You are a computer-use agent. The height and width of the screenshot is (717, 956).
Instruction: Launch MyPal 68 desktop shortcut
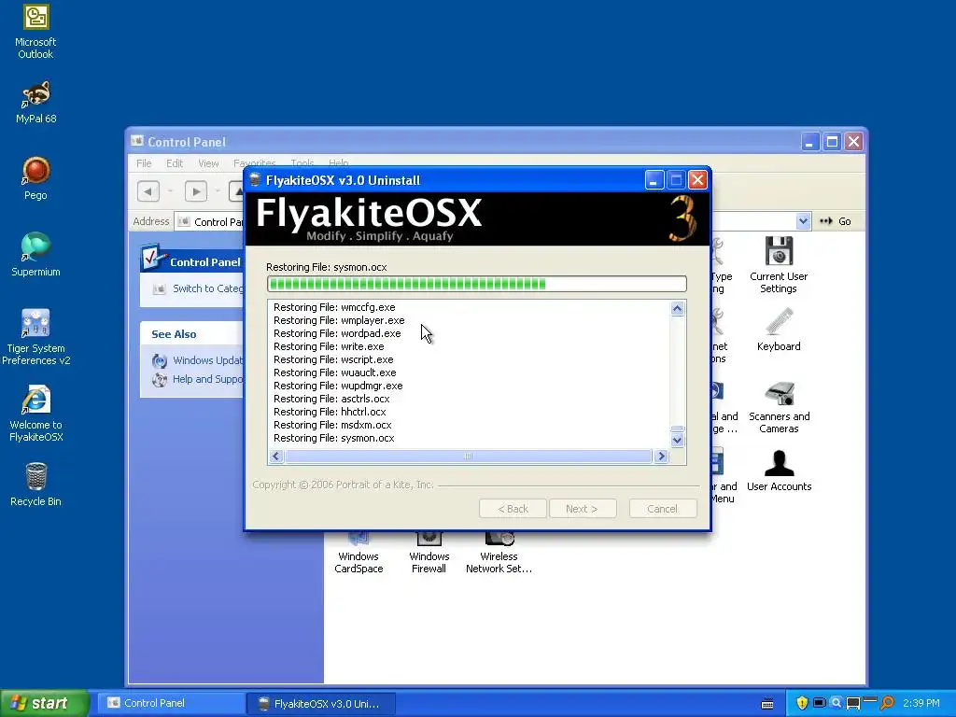pyautogui.click(x=35, y=103)
